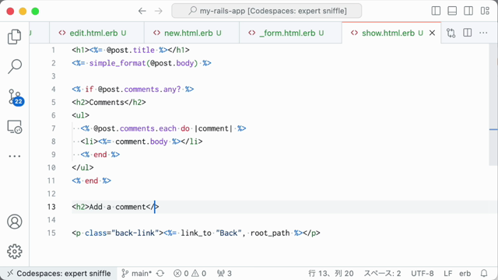Show additional activity bar views
The height and width of the screenshot is (280, 498).
(x=14, y=156)
